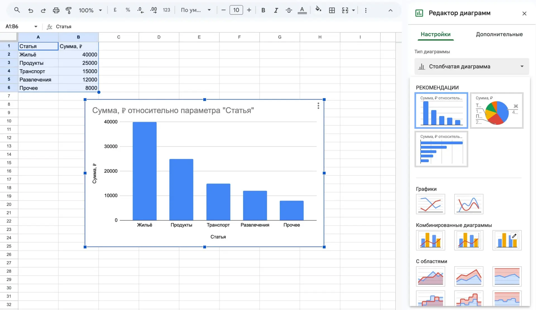
Task: Toggle bold formatting
Action: [x=263, y=10]
